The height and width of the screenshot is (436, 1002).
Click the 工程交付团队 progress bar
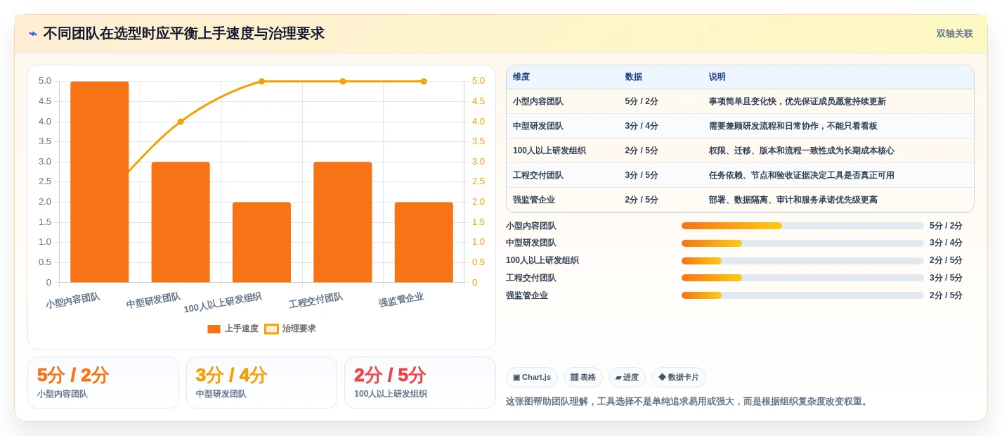(802, 278)
